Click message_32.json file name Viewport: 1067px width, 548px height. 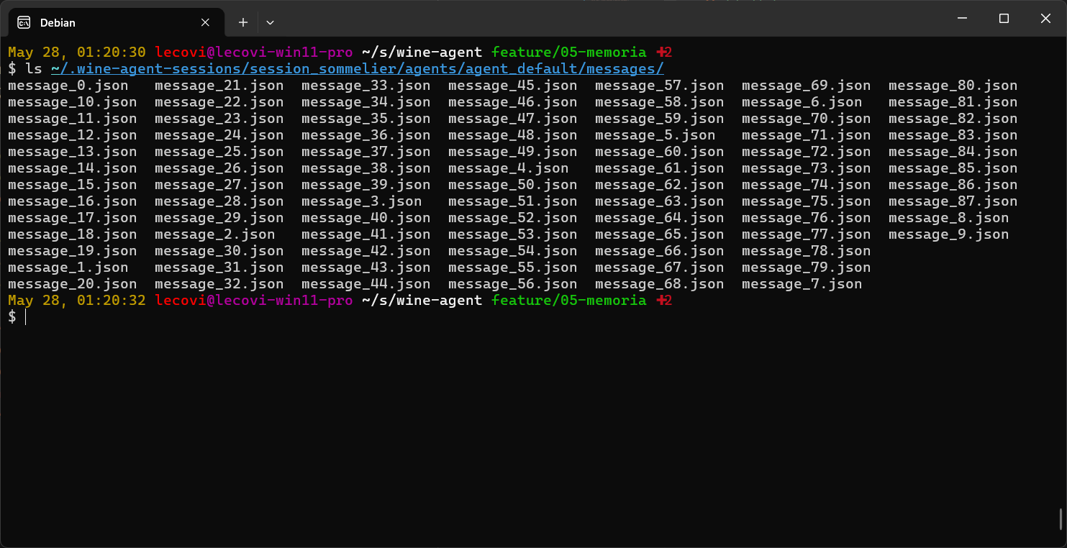[x=219, y=284]
